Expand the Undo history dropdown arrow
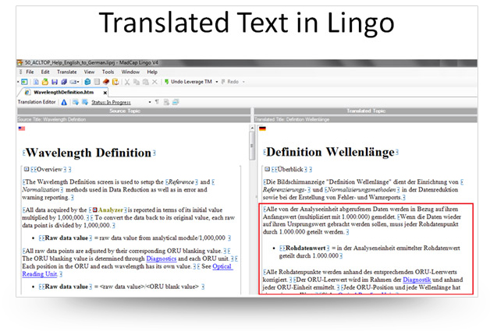The image size is (490, 331). (x=217, y=82)
